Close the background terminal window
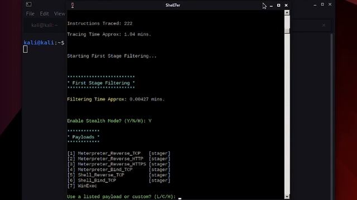Image resolution: width=357 pixels, height=200 pixels. (x=330, y=4)
